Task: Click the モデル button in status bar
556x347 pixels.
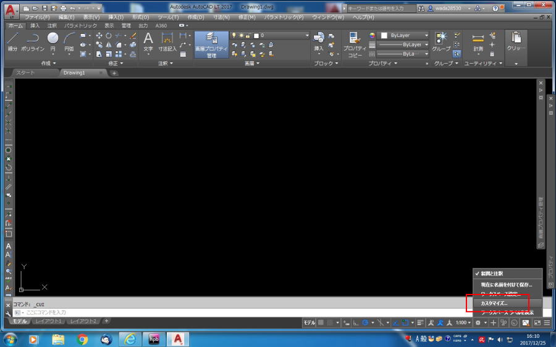Action: click(310, 322)
